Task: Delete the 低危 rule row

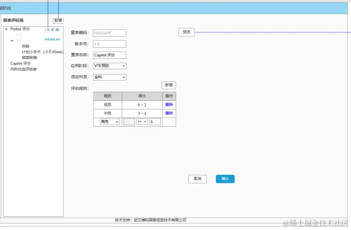Action: click(x=169, y=104)
